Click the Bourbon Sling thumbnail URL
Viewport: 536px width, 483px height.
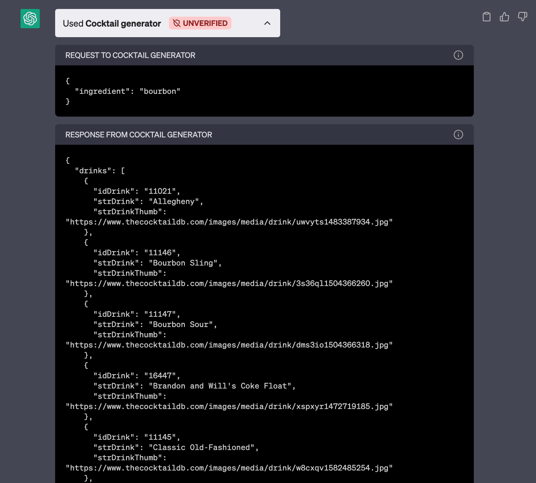(229, 283)
